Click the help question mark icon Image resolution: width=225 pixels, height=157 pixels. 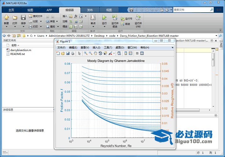167,10
